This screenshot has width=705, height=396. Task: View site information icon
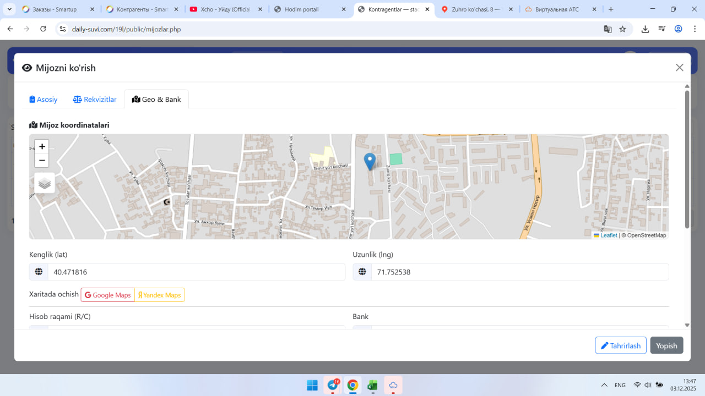pyautogui.click(x=62, y=29)
